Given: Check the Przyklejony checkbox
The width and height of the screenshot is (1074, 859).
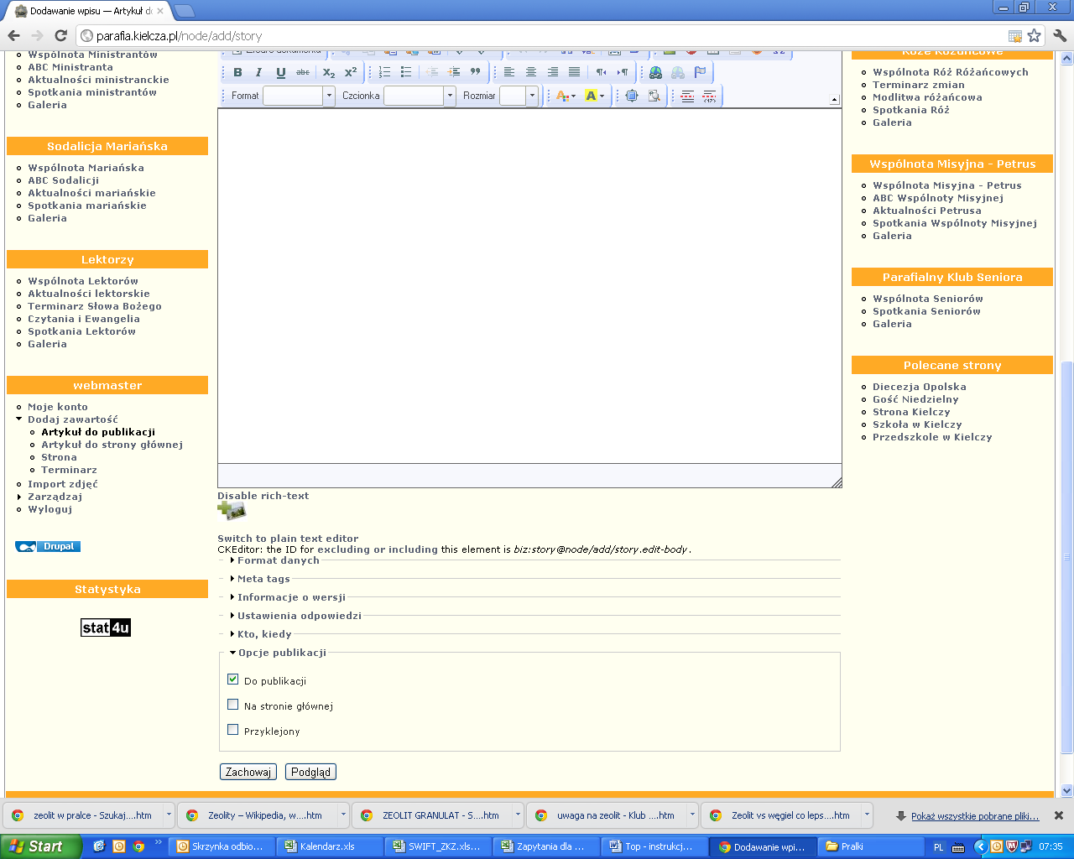Looking at the screenshot, I should click(233, 730).
